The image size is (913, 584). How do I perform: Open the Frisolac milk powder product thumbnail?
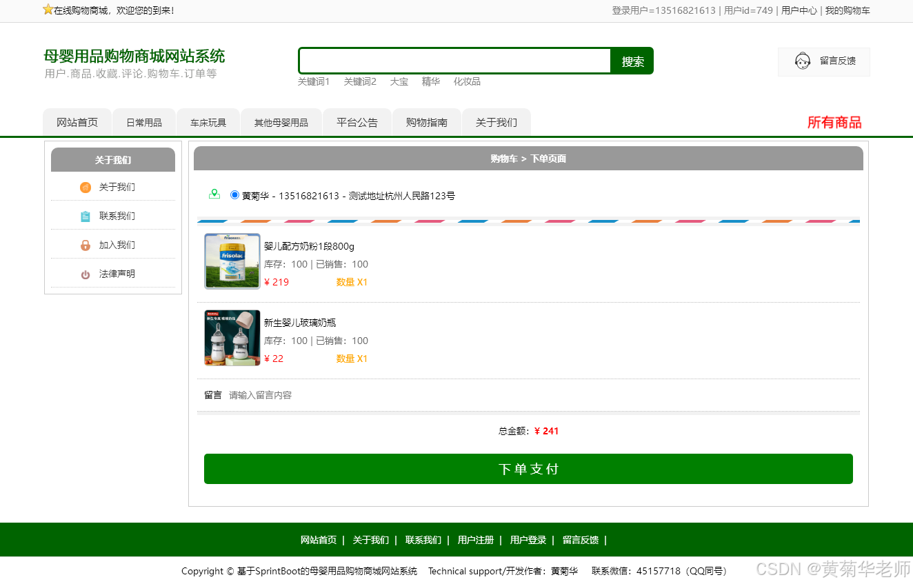232,261
